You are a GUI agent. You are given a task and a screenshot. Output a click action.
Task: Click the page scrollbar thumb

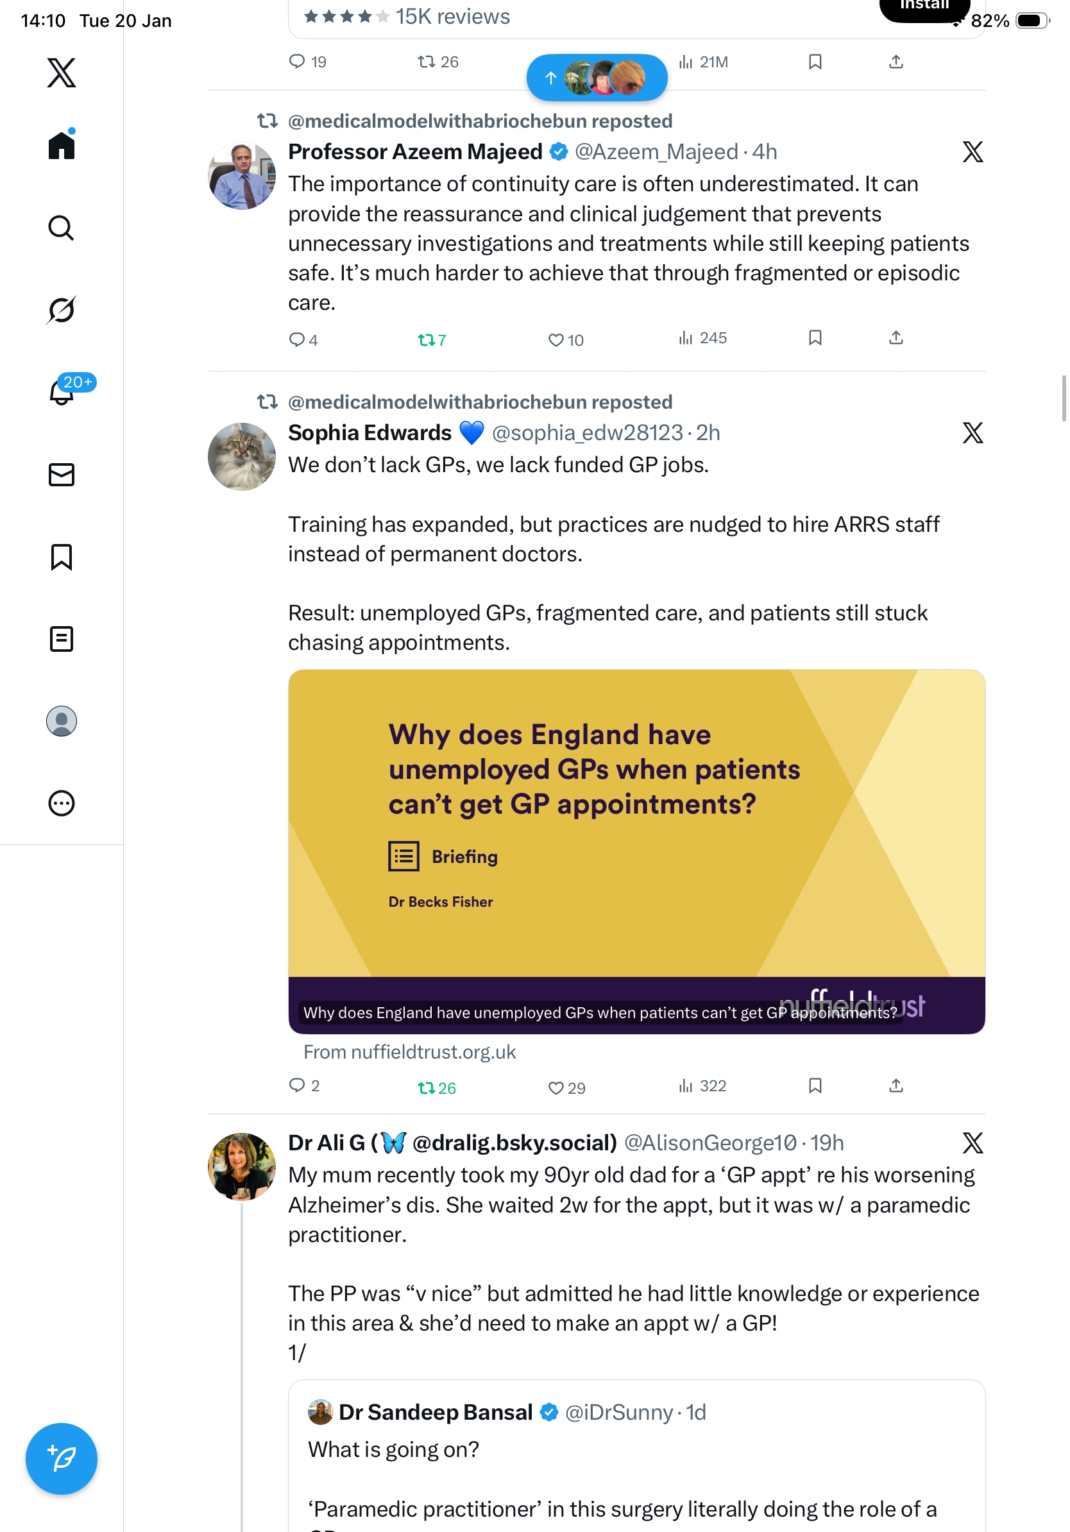tap(1064, 398)
